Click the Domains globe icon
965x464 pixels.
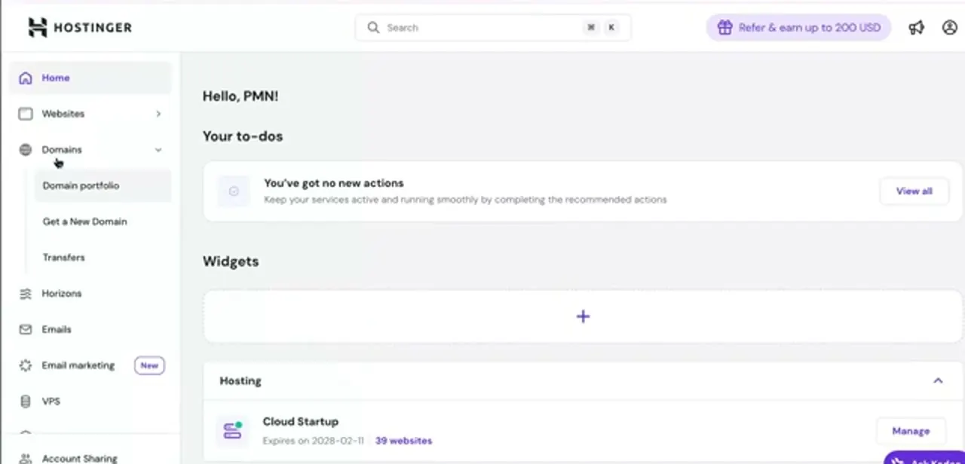(x=26, y=150)
